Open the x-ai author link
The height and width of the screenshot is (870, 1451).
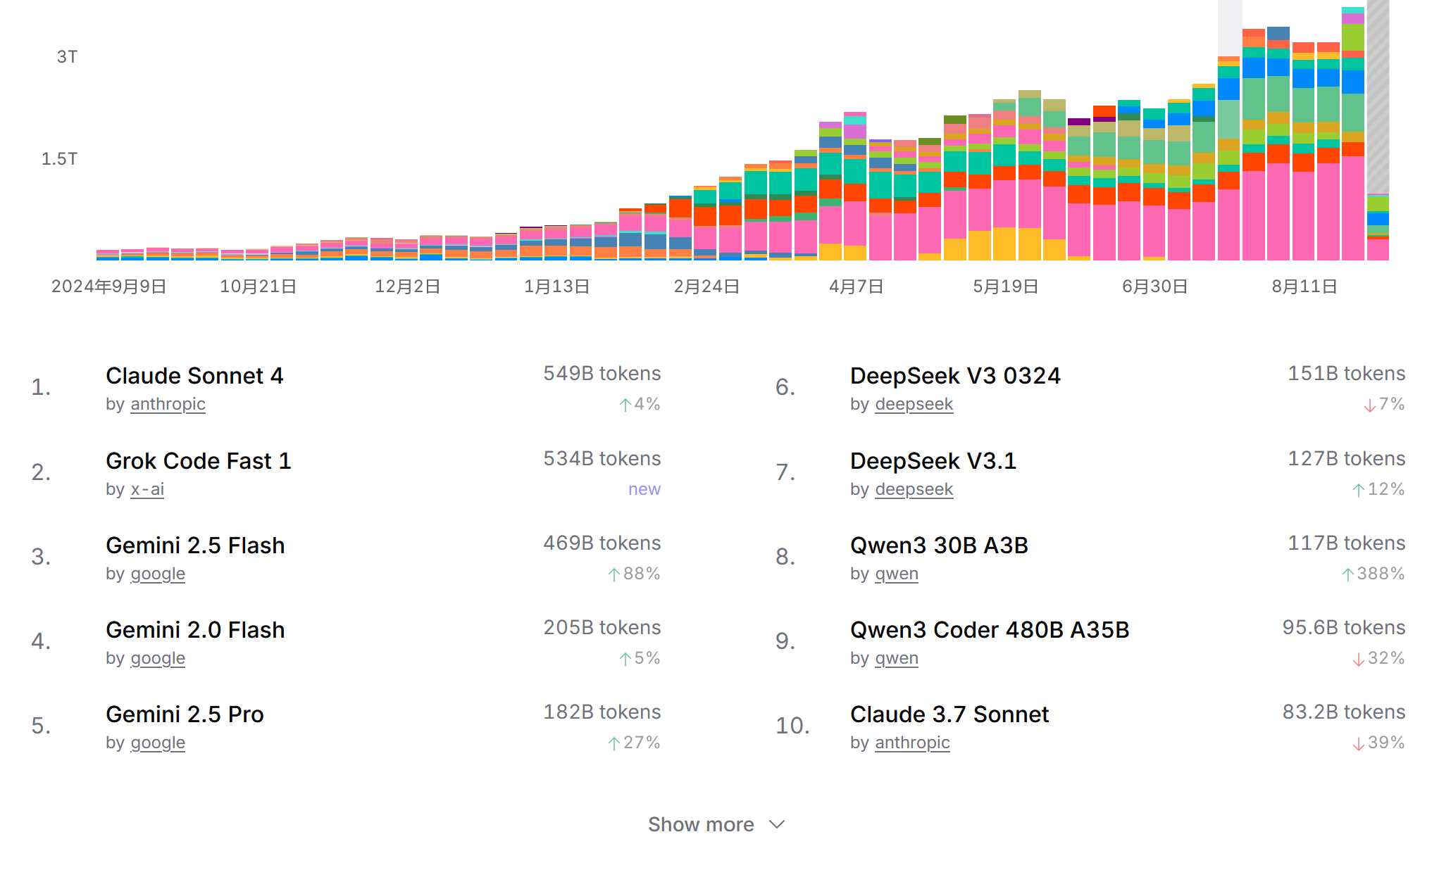147,489
